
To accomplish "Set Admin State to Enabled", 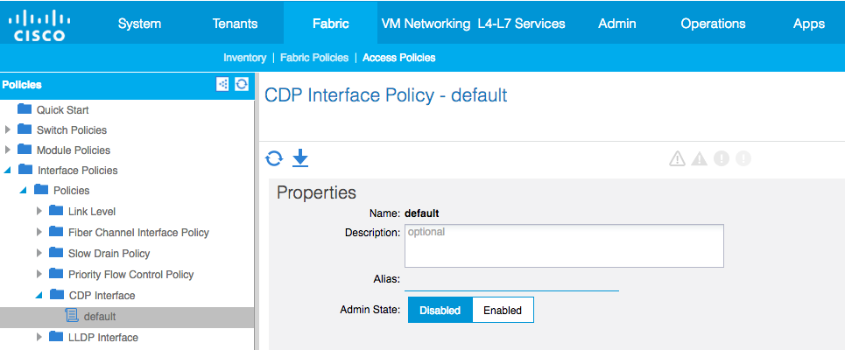I will click(503, 310).
